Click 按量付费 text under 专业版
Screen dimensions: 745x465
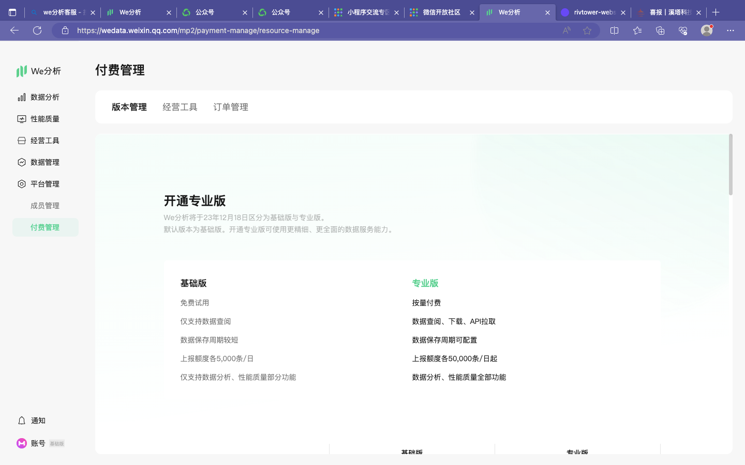coord(426,303)
